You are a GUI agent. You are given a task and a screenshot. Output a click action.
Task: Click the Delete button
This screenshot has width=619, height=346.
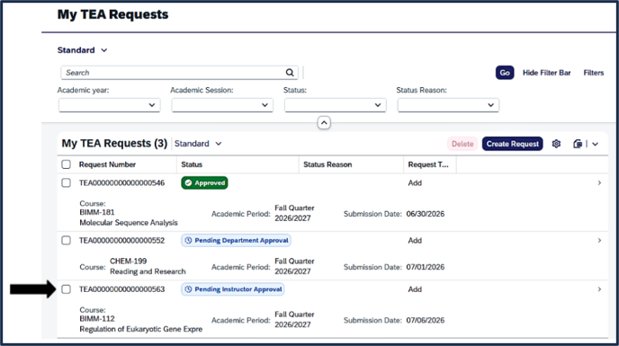(x=462, y=144)
